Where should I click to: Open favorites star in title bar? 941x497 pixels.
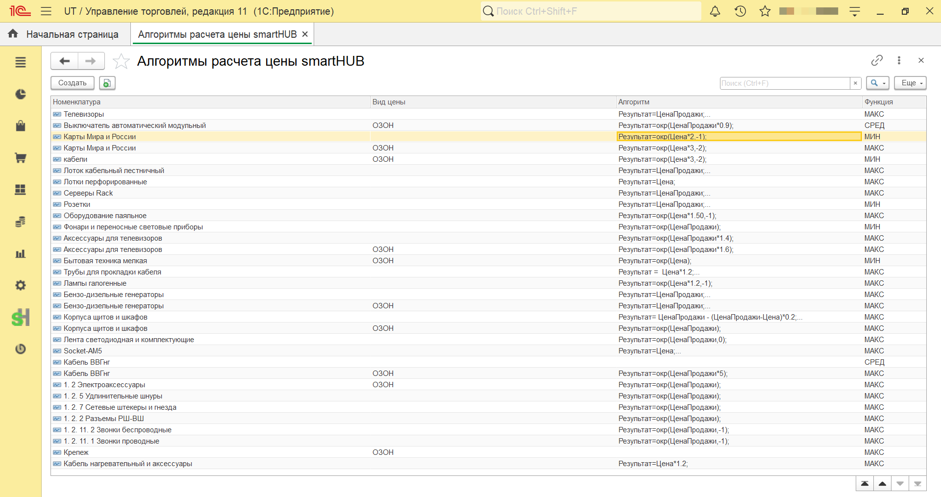[x=765, y=11]
